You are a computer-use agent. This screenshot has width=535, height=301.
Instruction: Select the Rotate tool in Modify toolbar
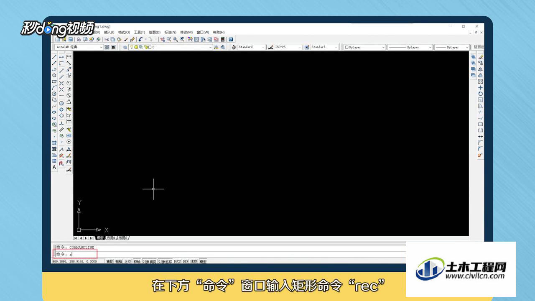pyautogui.click(x=481, y=94)
